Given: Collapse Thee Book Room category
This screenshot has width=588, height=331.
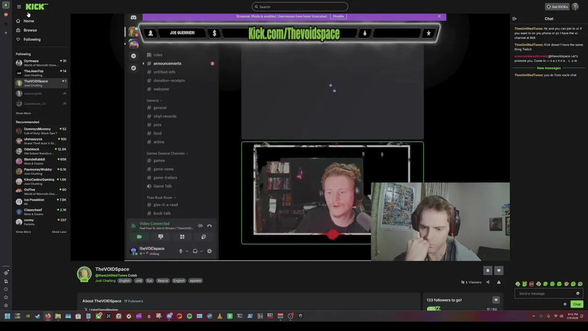Looking at the screenshot, I should click(161, 197).
